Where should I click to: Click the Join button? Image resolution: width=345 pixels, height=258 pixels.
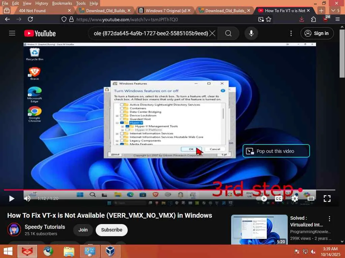(x=83, y=230)
